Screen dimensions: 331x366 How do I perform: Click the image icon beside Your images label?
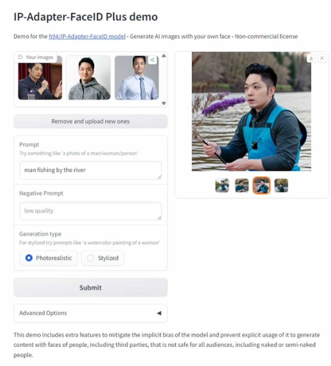pyautogui.click(x=20, y=57)
